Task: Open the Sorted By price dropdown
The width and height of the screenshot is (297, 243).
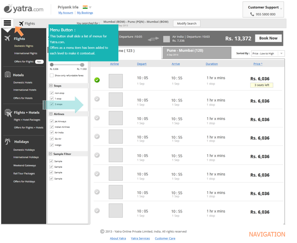Action: [x=268, y=54]
